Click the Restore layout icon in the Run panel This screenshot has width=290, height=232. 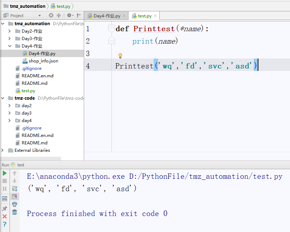pyautogui.click(x=5, y=199)
